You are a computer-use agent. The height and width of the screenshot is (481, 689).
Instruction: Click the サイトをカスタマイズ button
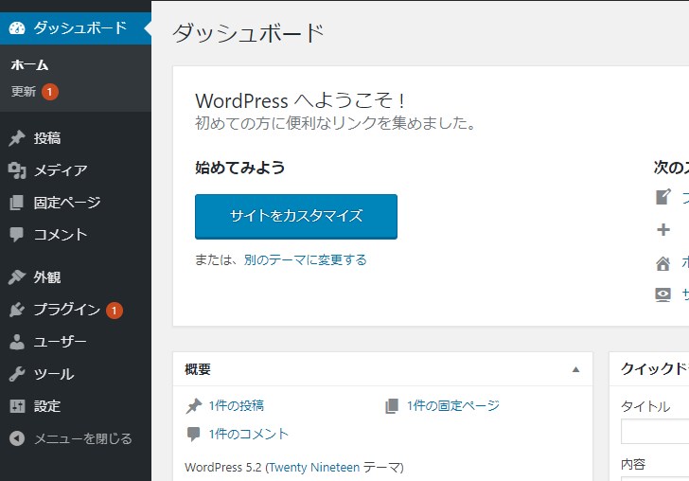(296, 216)
